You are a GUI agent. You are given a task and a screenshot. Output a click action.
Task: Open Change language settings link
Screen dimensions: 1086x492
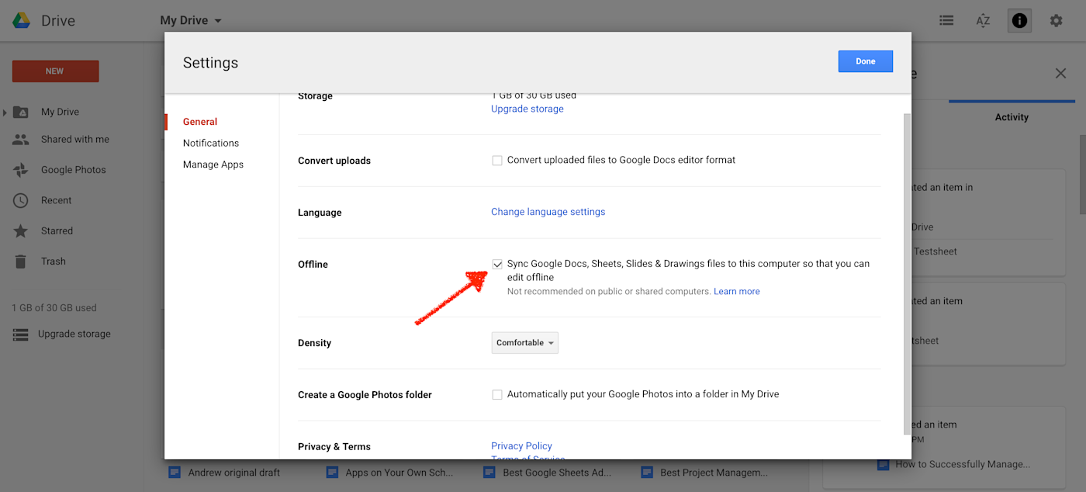(548, 211)
